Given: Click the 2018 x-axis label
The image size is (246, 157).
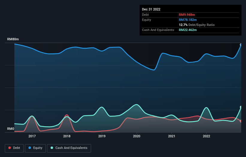Looking at the screenshot, I should [x=67, y=136].
